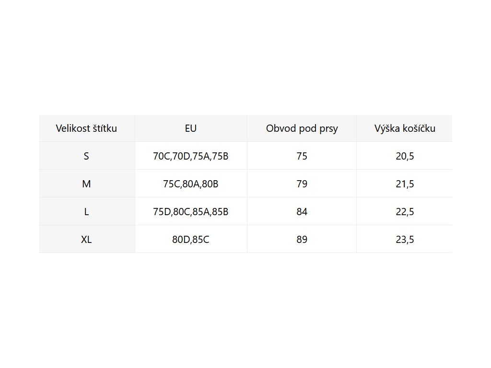Click underbust value 75 cell
491x368 pixels.
click(302, 156)
